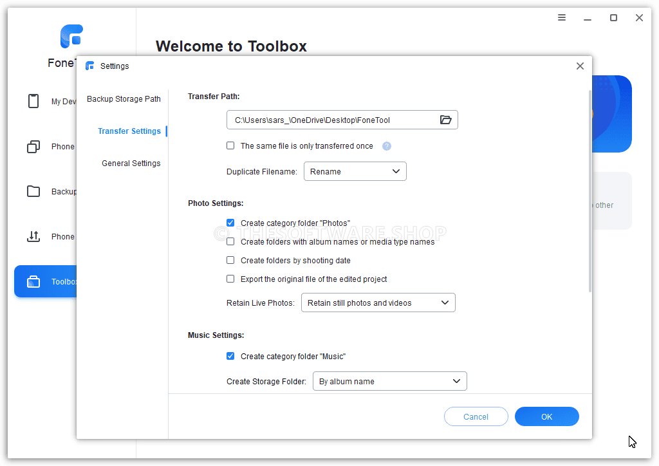Select the Toolbox briefcase icon
The image size is (659, 466).
pyautogui.click(x=33, y=281)
